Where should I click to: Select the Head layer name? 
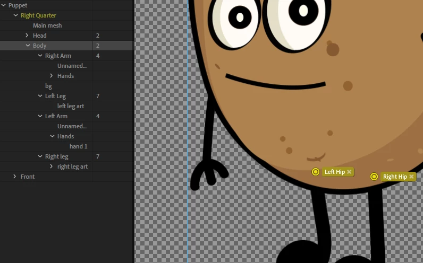40,36
